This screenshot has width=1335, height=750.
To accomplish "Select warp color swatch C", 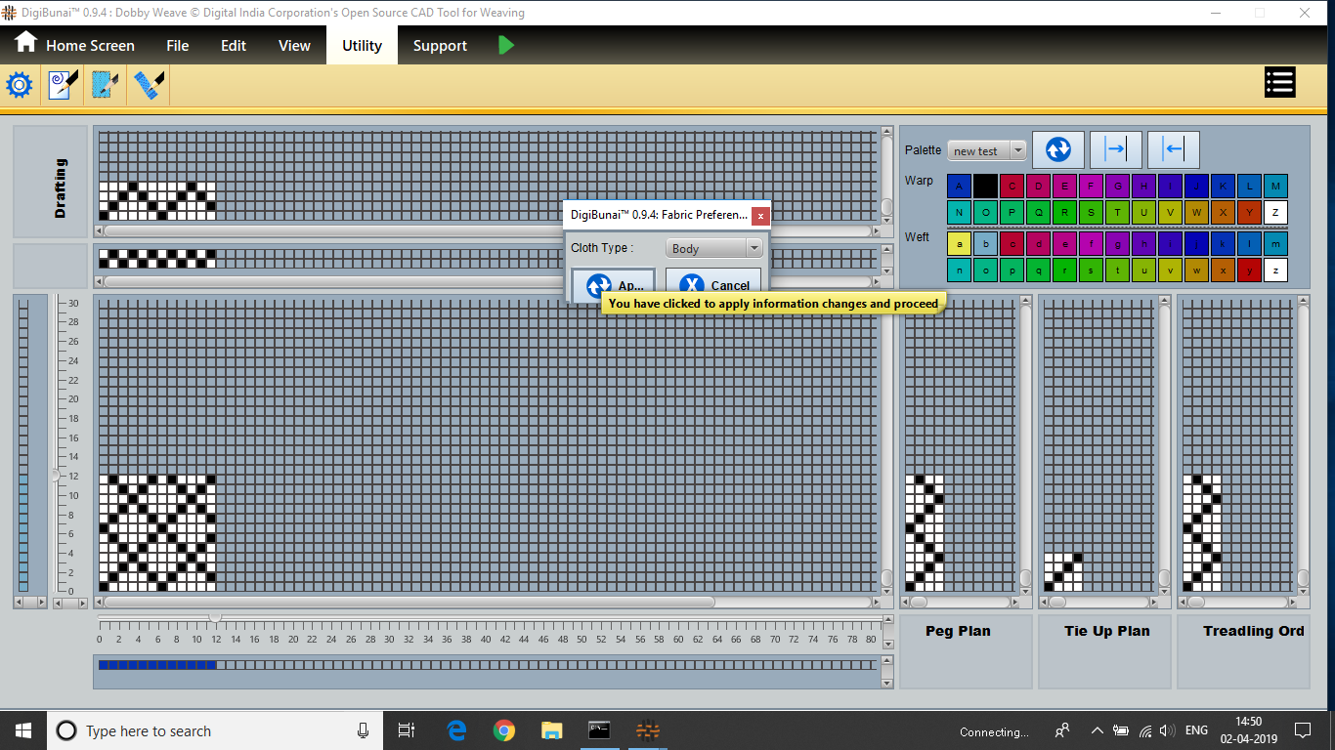I will 1012,186.
